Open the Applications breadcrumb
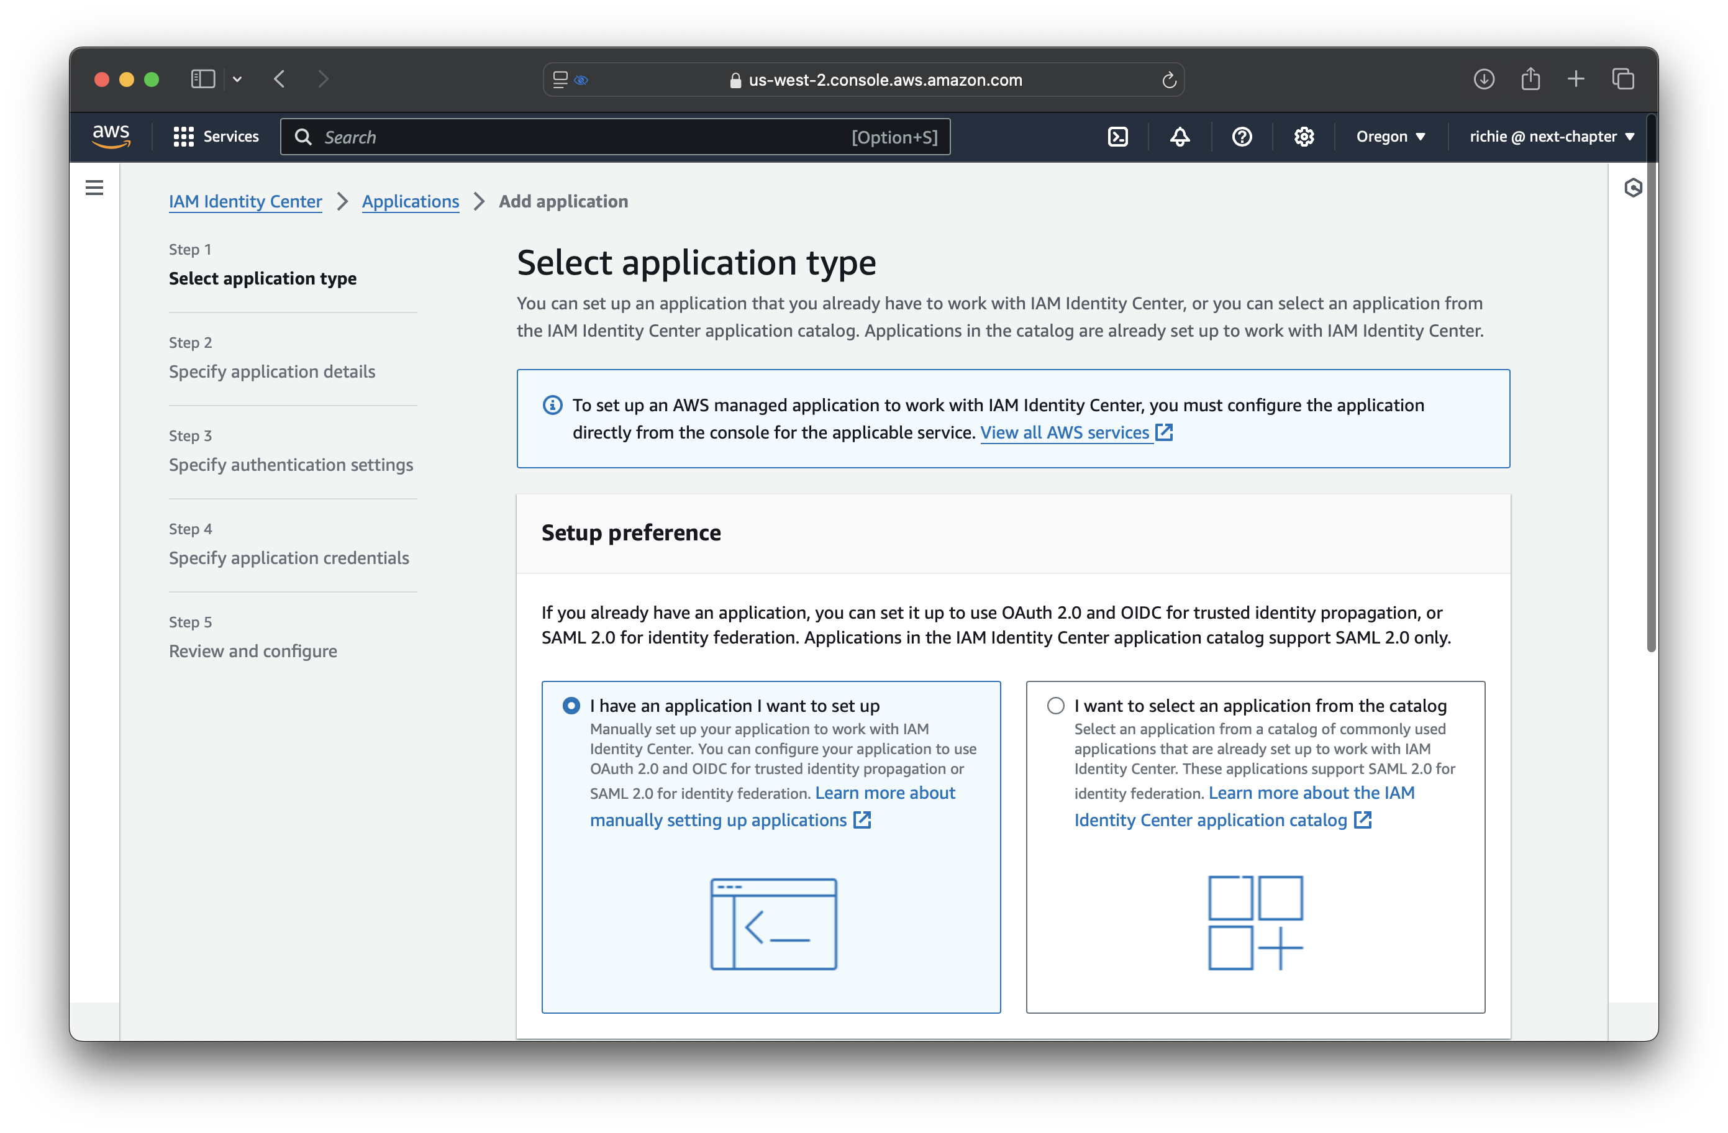1728x1133 pixels. tap(410, 201)
